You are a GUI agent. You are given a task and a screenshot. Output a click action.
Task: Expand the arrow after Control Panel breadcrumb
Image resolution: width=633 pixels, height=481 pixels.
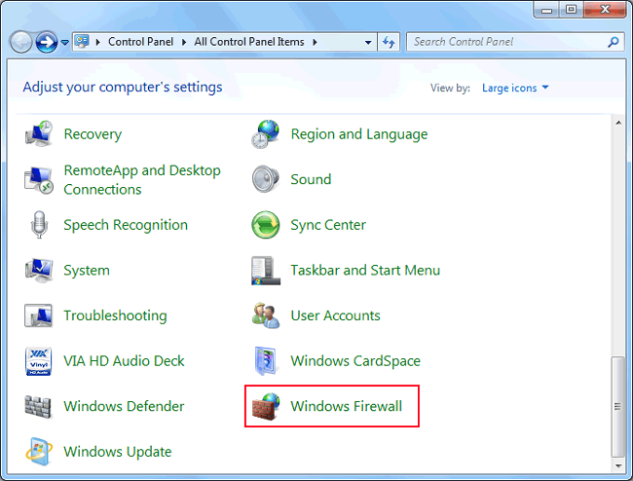click(184, 42)
